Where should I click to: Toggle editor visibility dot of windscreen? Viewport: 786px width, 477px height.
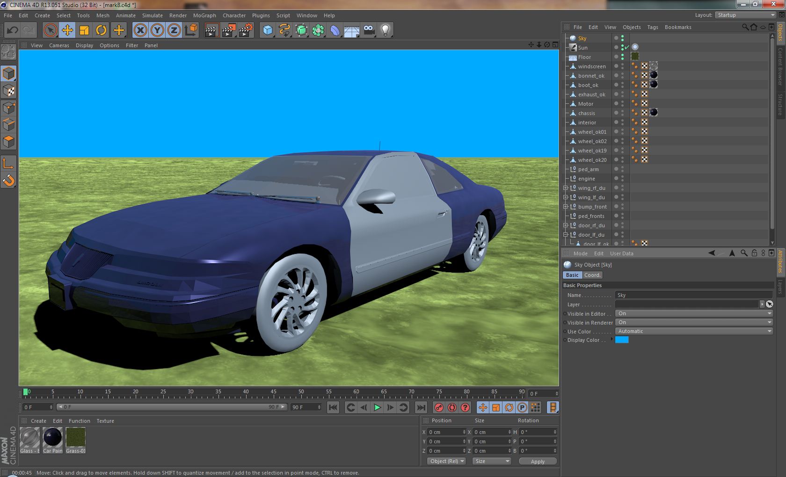point(622,65)
